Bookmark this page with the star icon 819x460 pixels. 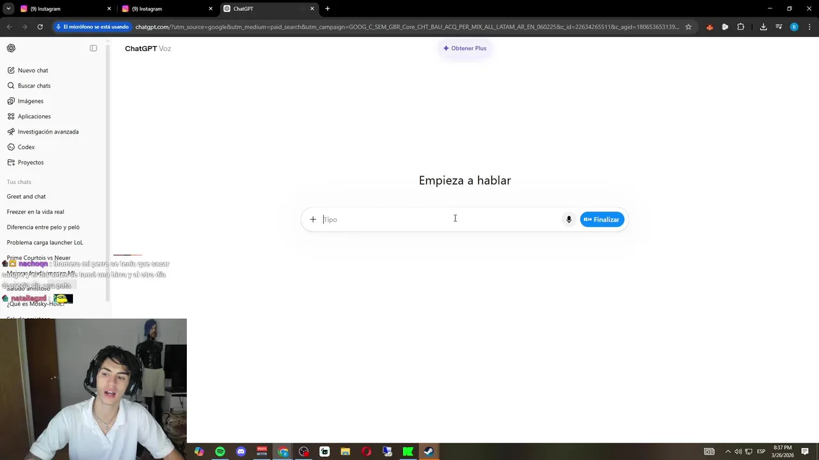(x=688, y=27)
